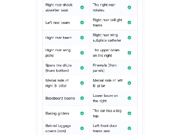180x135 pixels.
Task: Click The right rear rotates label
Action: click(x=104, y=8)
